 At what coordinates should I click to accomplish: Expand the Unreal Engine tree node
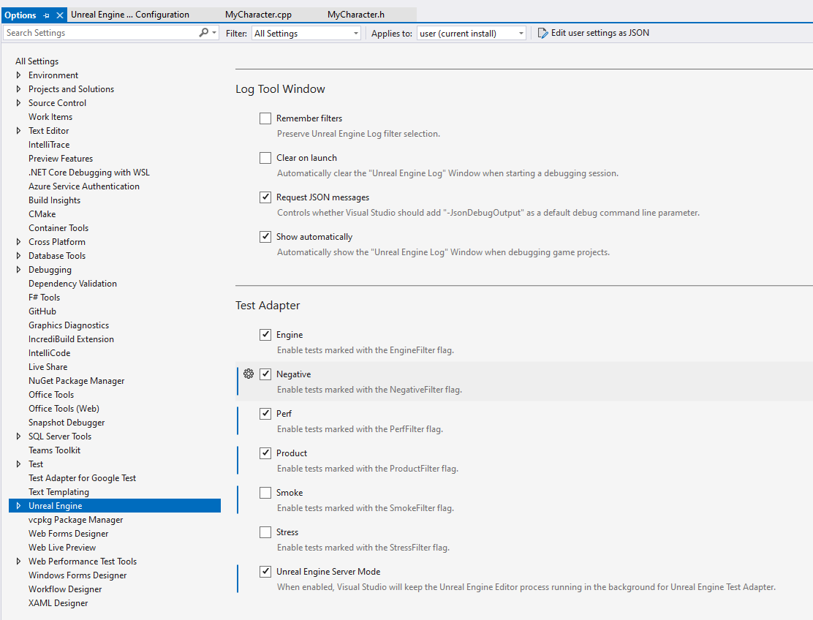tap(19, 506)
